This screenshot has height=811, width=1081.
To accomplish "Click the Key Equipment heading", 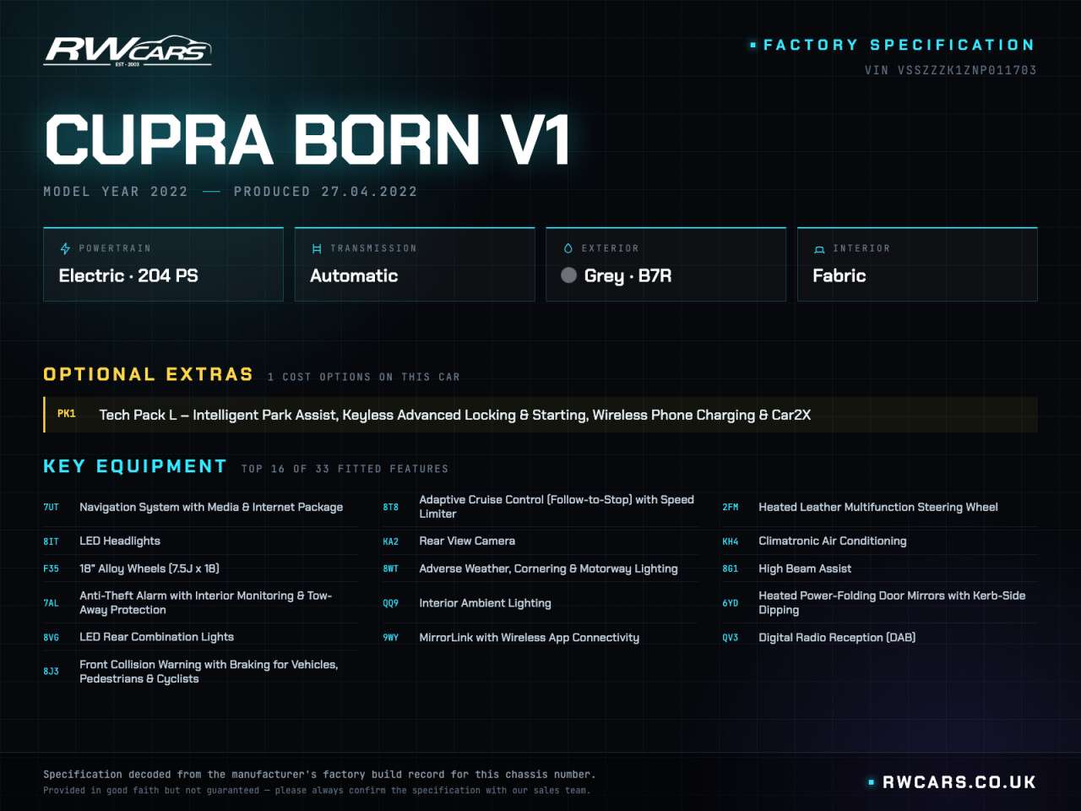I will coord(135,466).
